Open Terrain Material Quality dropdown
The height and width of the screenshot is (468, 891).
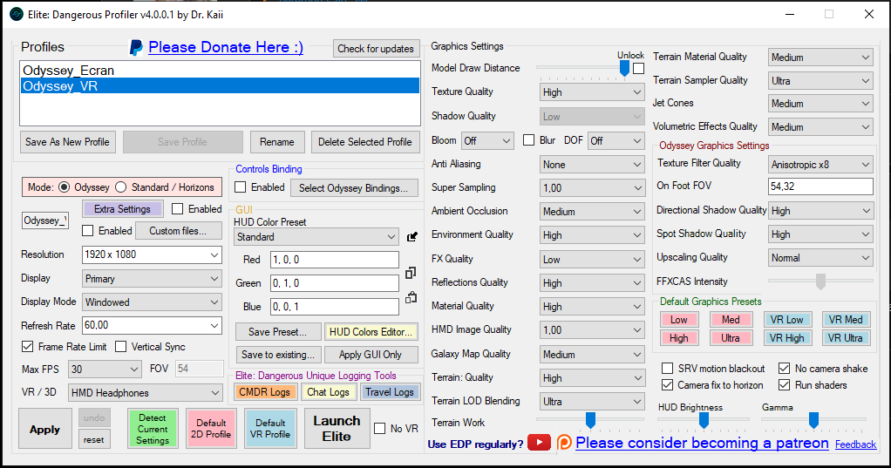click(x=820, y=58)
